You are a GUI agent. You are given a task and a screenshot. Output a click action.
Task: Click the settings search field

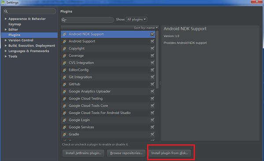[x=29, y=11]
